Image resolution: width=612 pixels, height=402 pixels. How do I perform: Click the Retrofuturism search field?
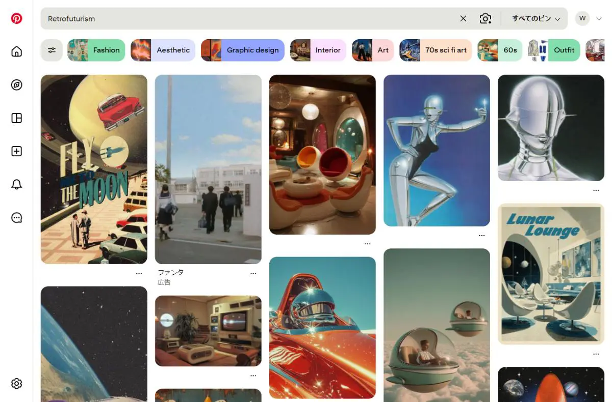(250, 19)
